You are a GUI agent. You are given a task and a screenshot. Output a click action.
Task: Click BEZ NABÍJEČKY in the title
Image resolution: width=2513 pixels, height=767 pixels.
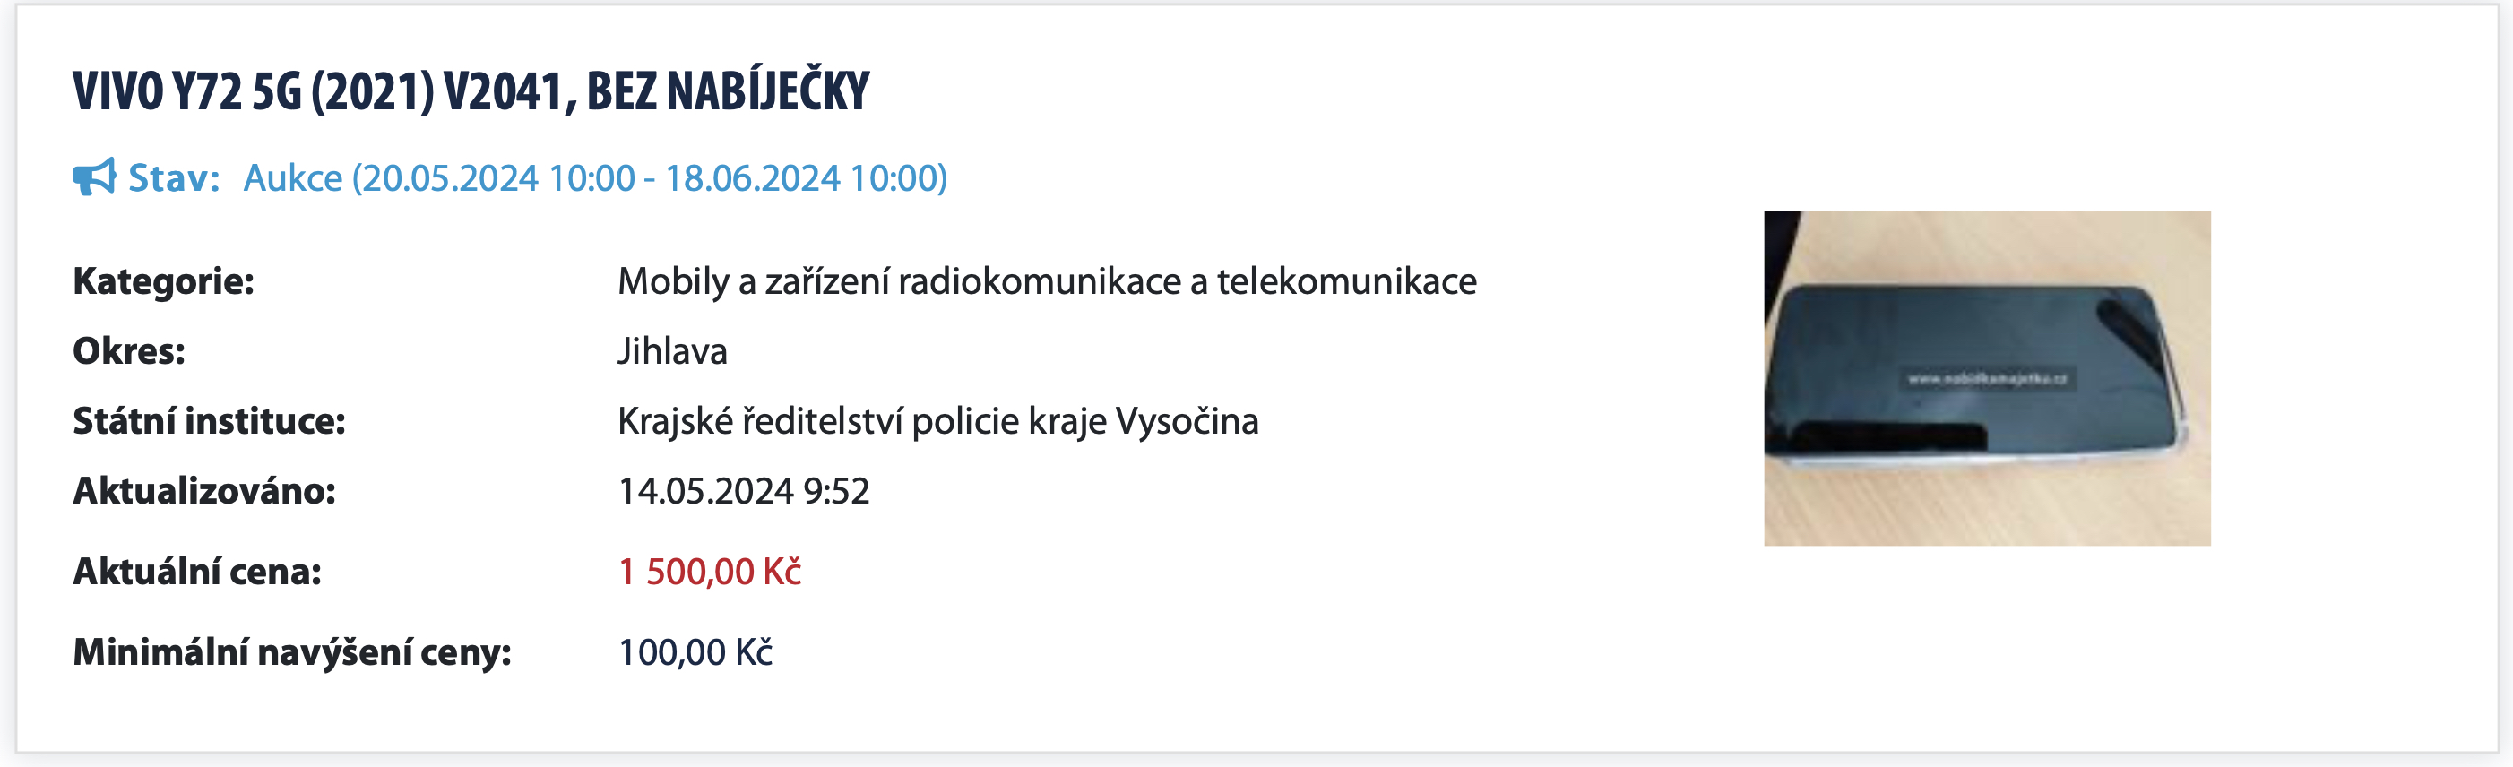[727, 91]
